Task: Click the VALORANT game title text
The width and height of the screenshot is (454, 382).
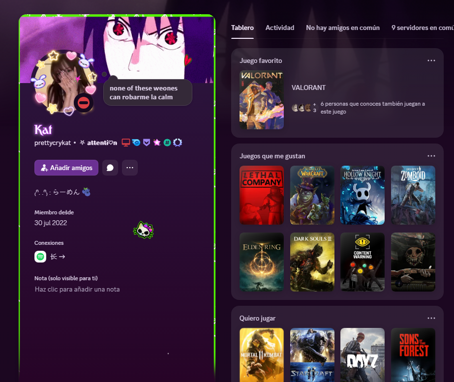Action: pos(308,88)
